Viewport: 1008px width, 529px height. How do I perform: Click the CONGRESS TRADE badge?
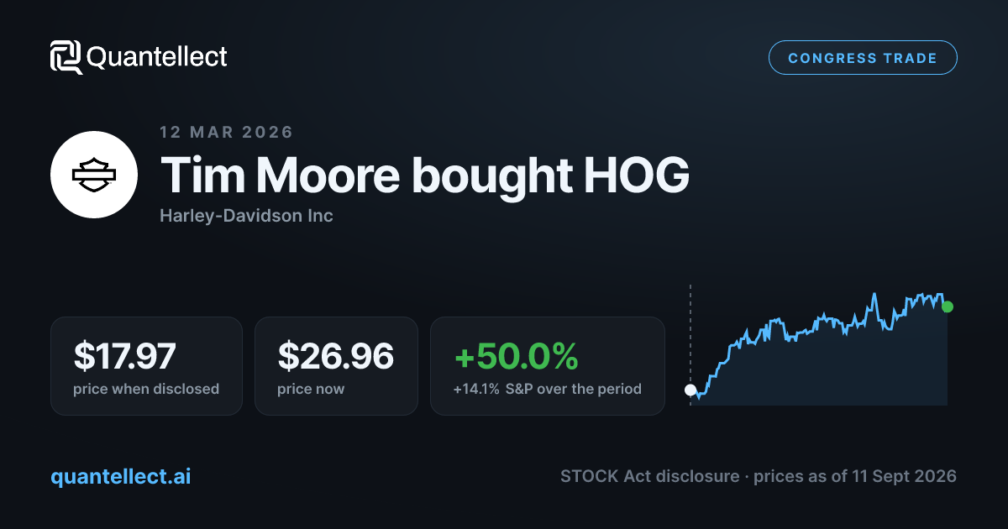tap(863, 58)
